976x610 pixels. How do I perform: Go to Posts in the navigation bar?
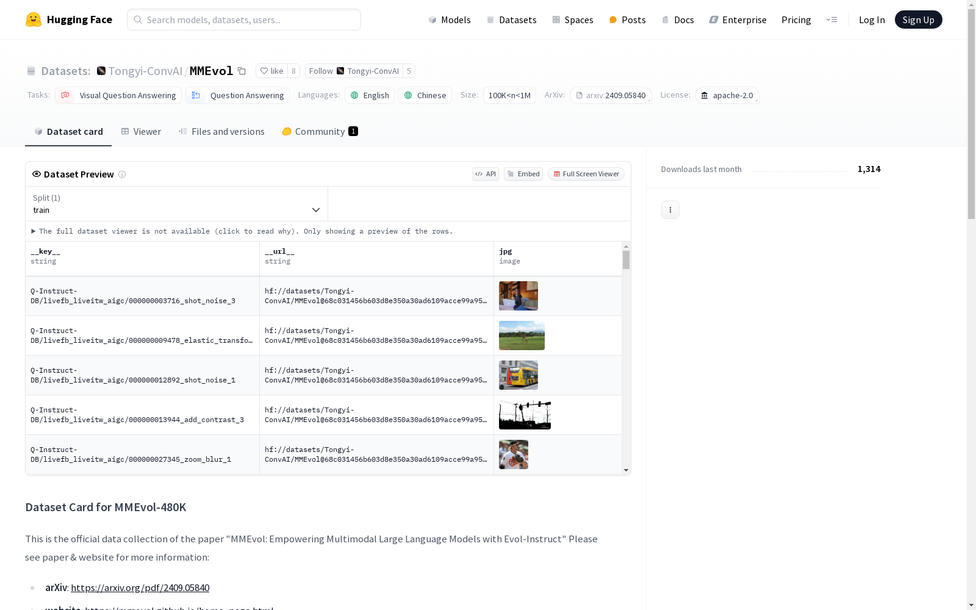[628, 20]
